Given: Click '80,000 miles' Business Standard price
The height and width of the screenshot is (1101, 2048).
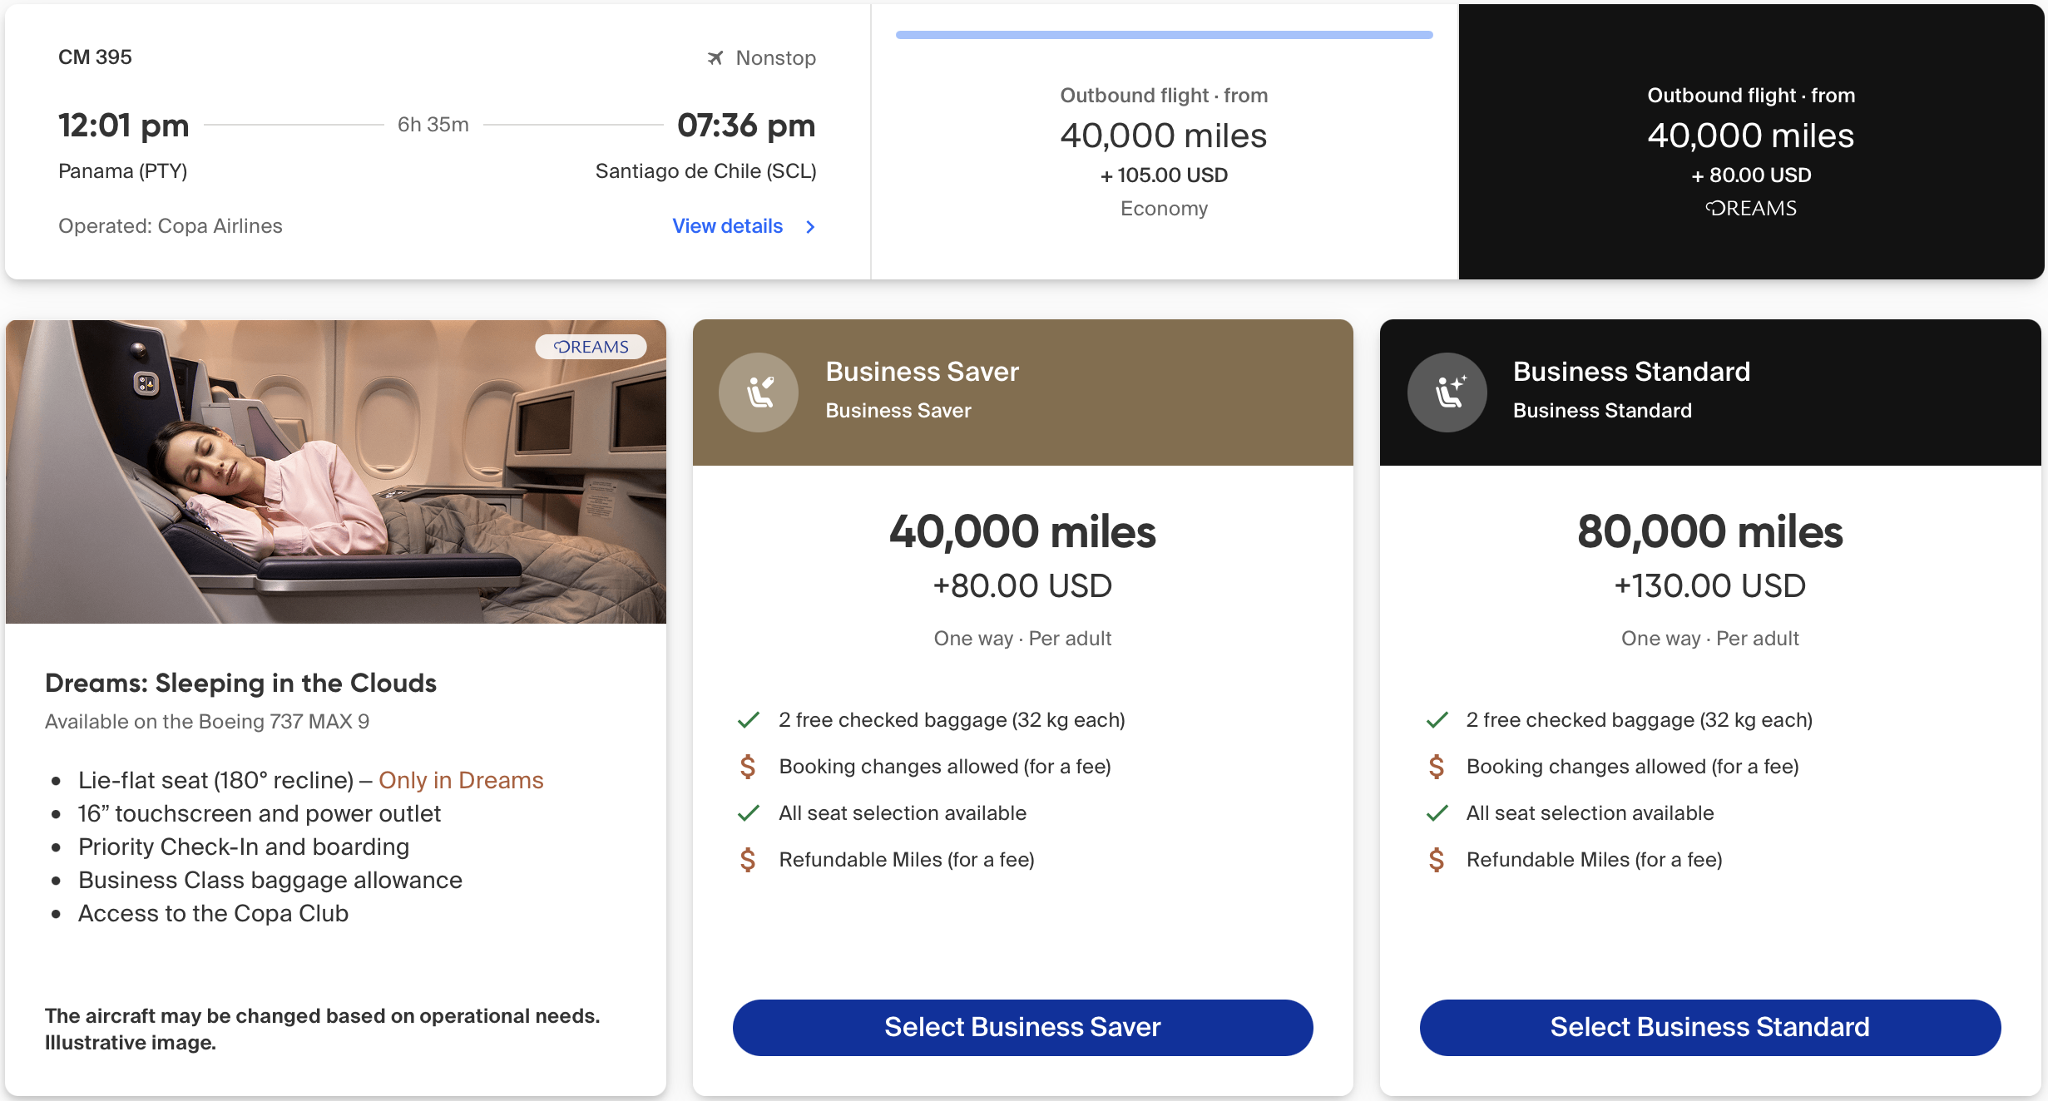Looking at the screenshot, I should [1709, 531].
